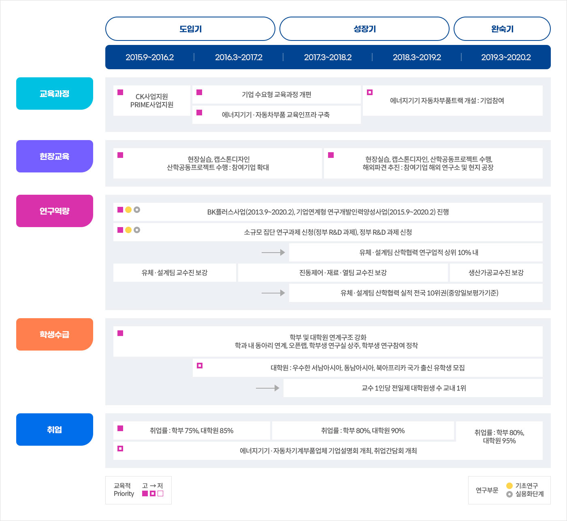Click the 기초연구 yellow circle in the legend
567x521 pixels.
point(509,486)
